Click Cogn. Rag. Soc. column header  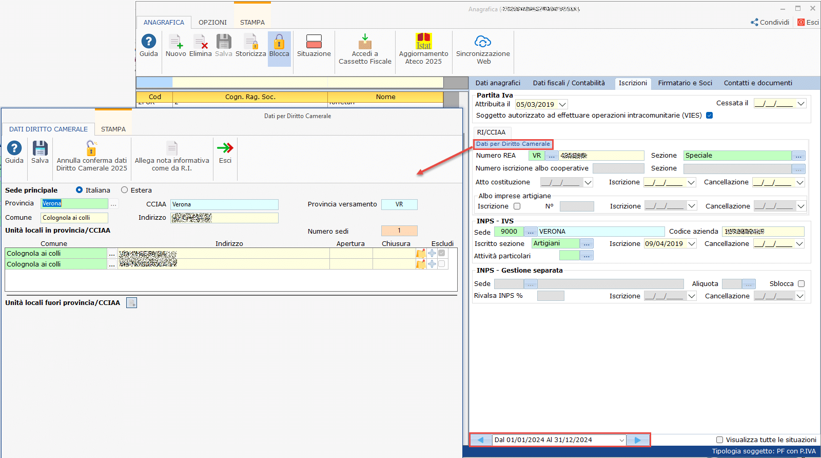point(250,97)
